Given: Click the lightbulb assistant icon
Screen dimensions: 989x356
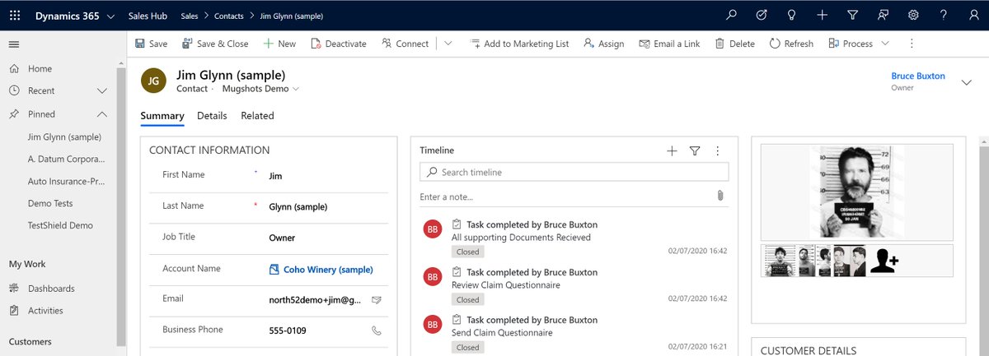Looking at the screenshot, I should (792, 16).
